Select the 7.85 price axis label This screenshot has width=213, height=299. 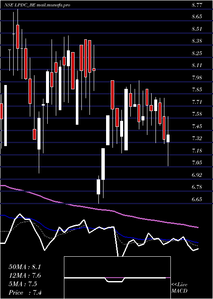[197, 90]
